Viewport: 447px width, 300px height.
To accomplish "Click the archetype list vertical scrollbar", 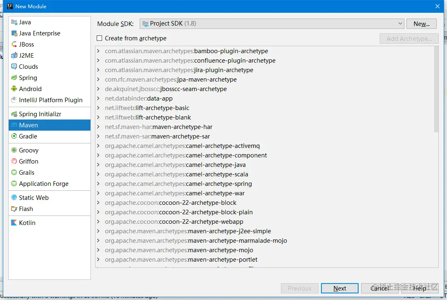I will pyautogui.click(x=436, y=89).
